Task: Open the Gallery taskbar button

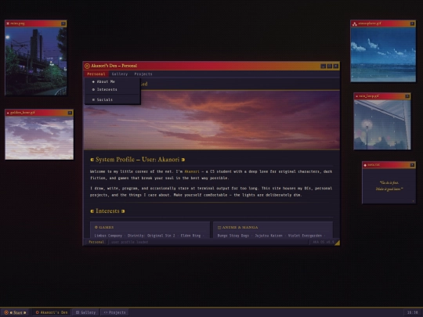Action: 86,312
